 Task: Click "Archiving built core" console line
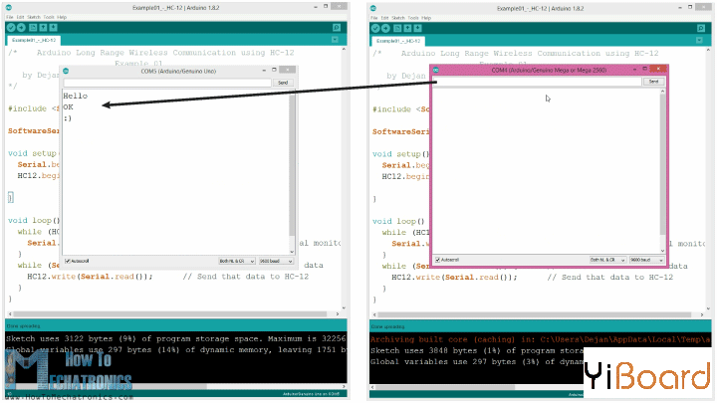point(541,339)
